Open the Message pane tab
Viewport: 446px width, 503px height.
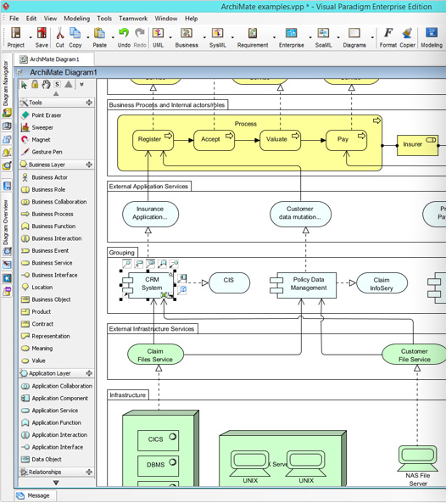coord(35,495)
